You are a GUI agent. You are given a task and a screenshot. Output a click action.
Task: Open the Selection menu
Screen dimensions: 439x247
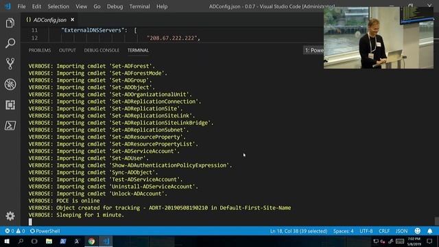click(x=58, y=6)
